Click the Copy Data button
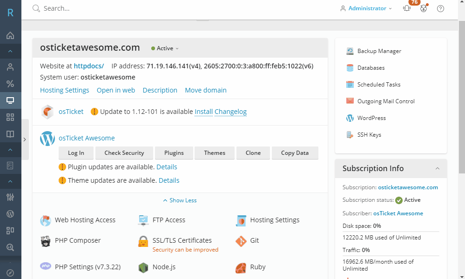 295,153
